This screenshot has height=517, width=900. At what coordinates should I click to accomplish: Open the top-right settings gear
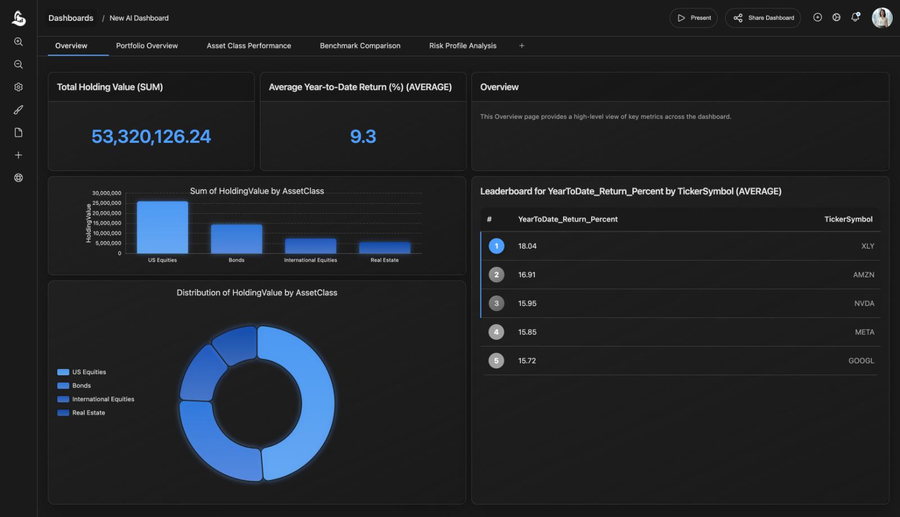(x=836, y=17)
